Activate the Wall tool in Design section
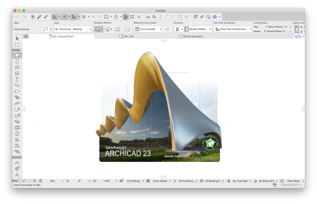 pos(17,55)
